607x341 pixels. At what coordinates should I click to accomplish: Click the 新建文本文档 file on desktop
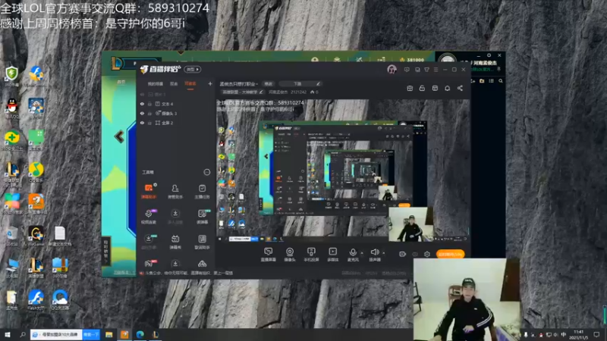(60, 236)
